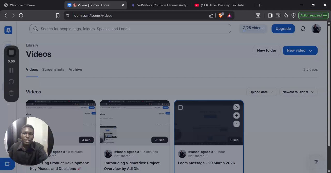
Task: Click the video usage progress bar under 3/25
Action: click(253, 31)
